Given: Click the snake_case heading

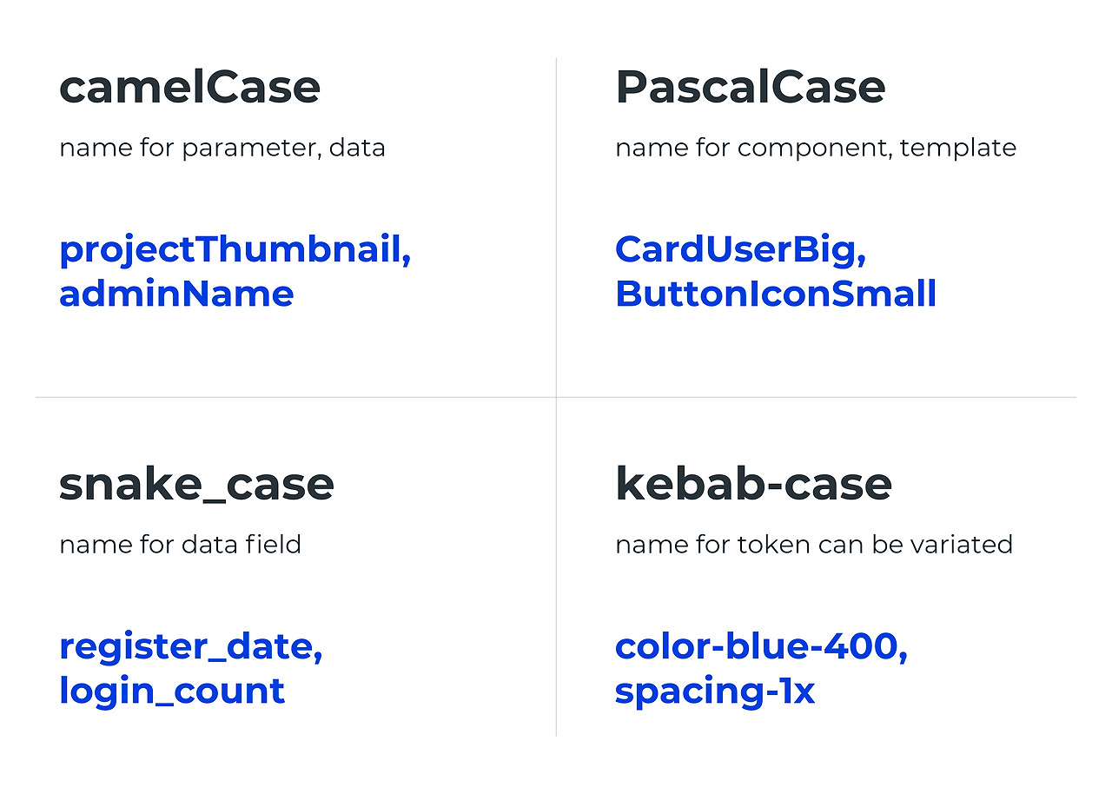Looking at the screenshot, I should click(196, 485).
